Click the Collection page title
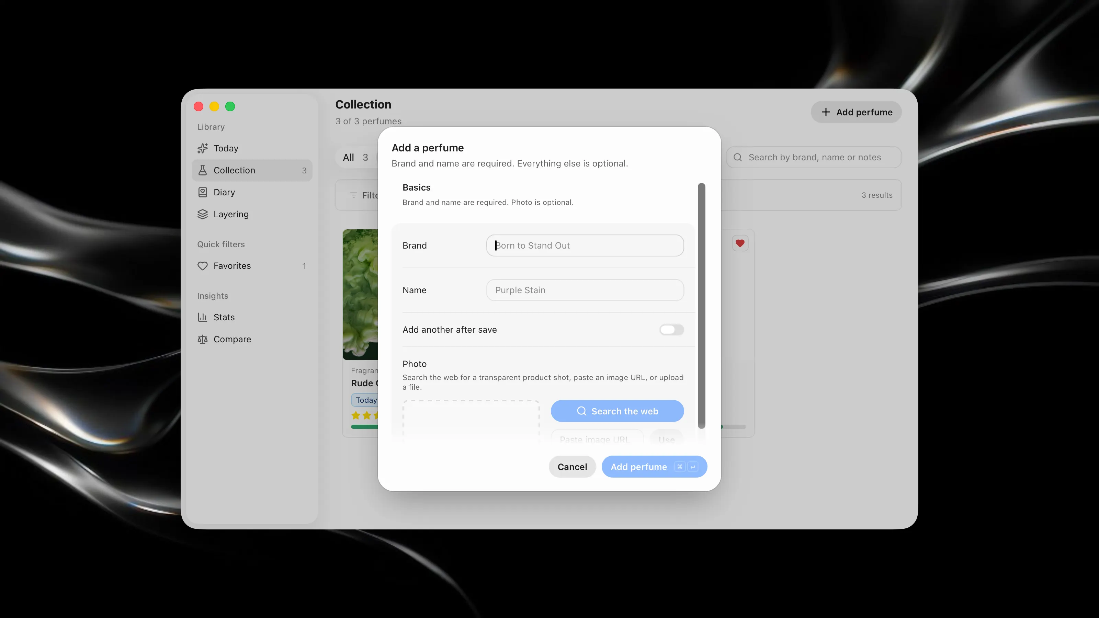 363,104
